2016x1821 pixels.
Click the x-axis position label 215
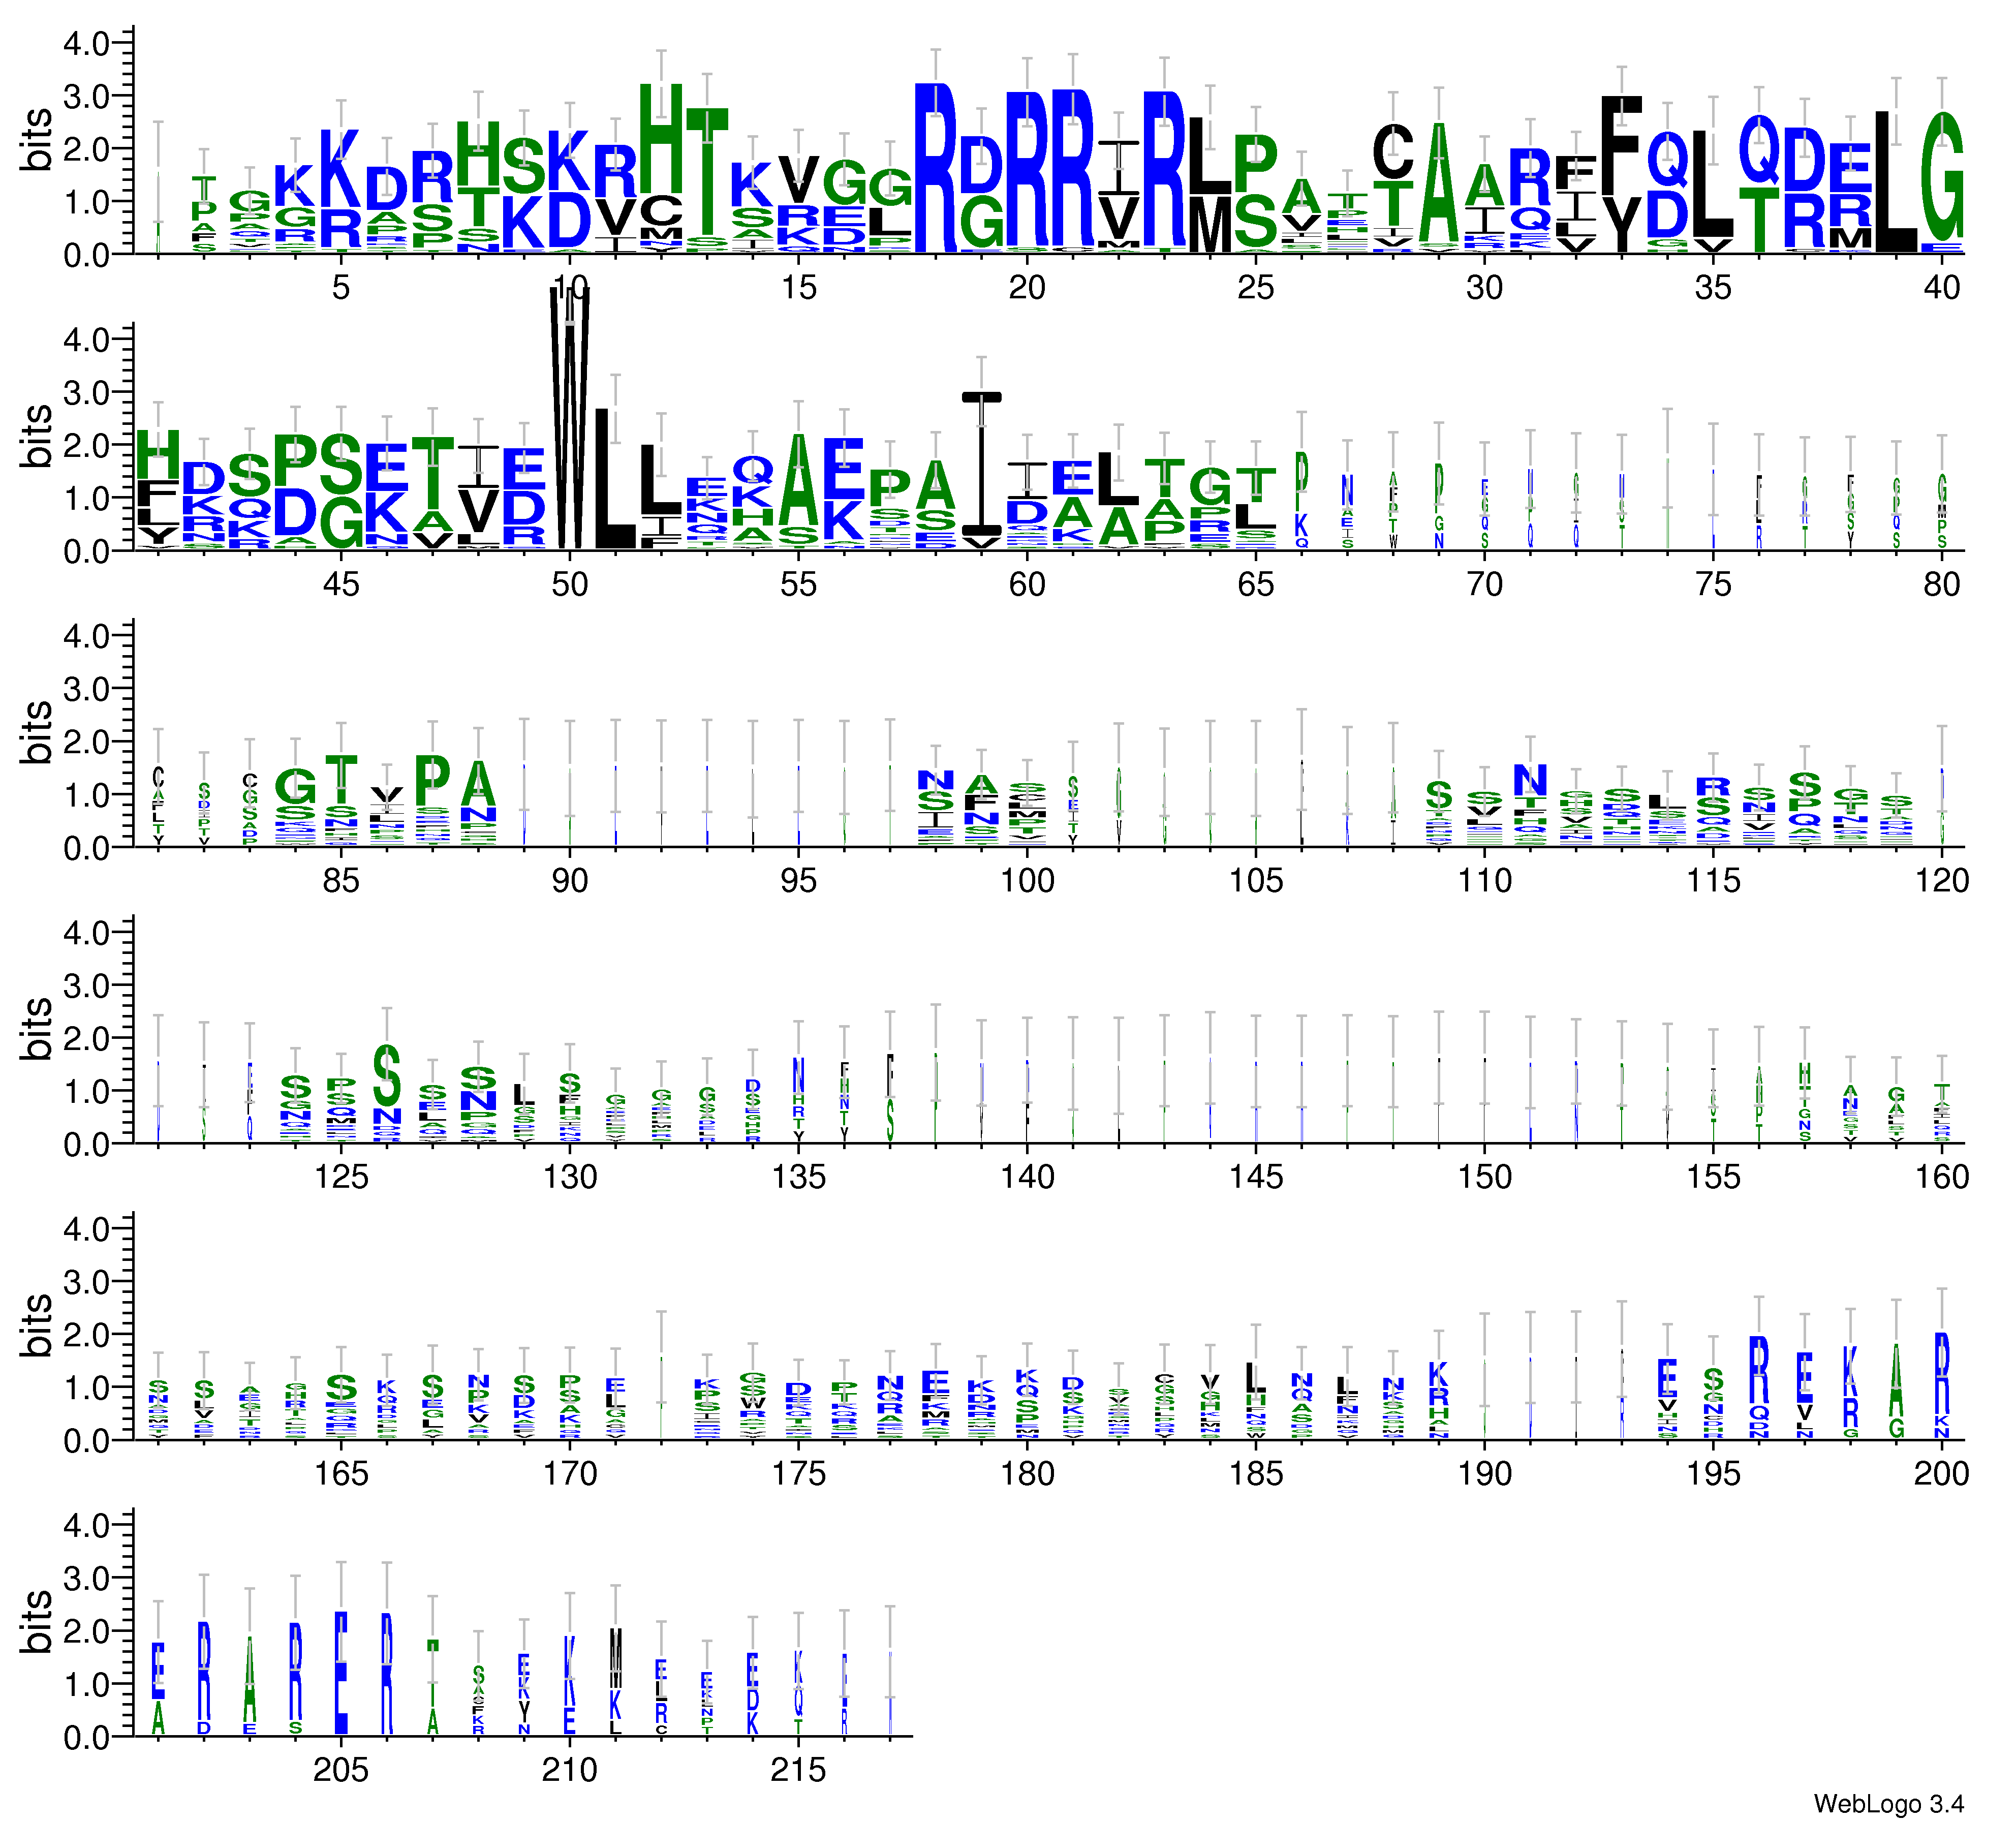(x=798, y=1770)
